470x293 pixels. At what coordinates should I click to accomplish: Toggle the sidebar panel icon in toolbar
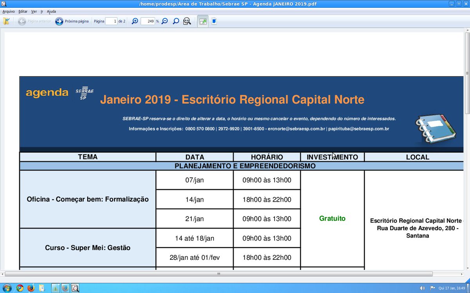(6, 21)
